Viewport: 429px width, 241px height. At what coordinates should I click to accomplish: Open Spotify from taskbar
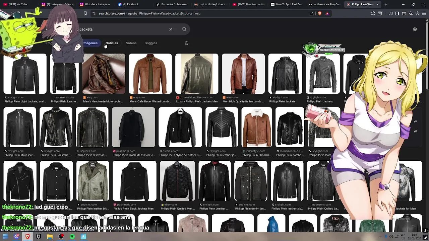pos(72,237)
